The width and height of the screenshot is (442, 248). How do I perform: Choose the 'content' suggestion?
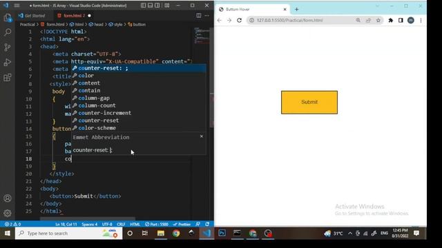[x=139, y=83]
